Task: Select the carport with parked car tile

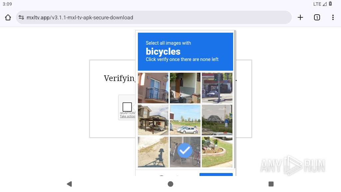Action: tap(153, 120)
